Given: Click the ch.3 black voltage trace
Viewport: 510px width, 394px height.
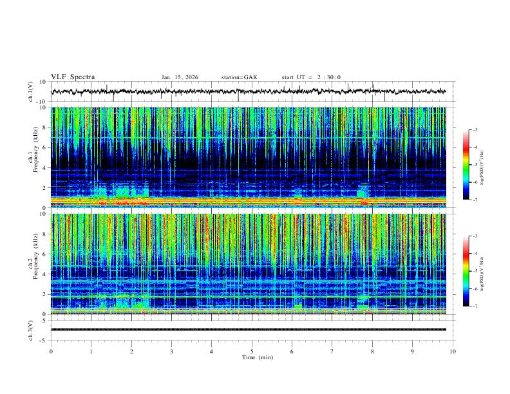Looking at the screenshot, I should (x=248, y=330).
